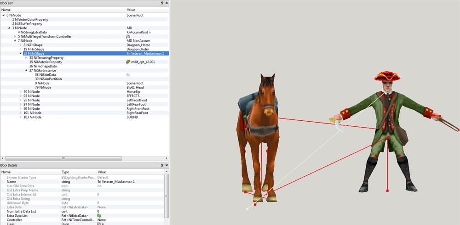Expand 33 NiTexturingProperty
Viewport: 460px width, 225px height.
point(26,58)
